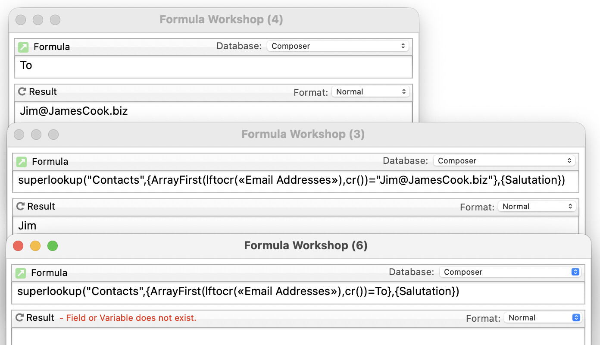Click into the formula field containing "To"
Image resolution: width=600 pixels, height=345 pixels.
(x=213, y=66)
